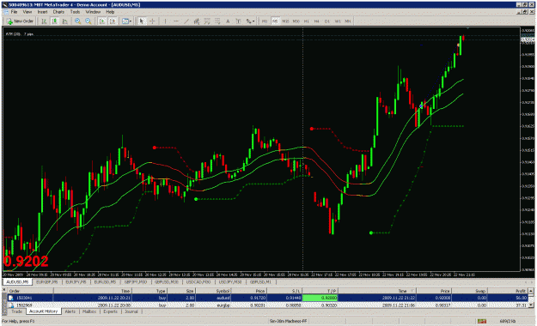Toggle chart shift from right border
The image size is (537, 326).
tap(113, 21)
